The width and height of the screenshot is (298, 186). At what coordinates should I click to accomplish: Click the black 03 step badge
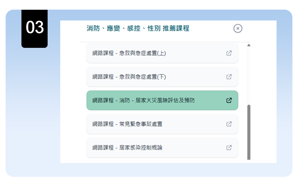[34, 28]
